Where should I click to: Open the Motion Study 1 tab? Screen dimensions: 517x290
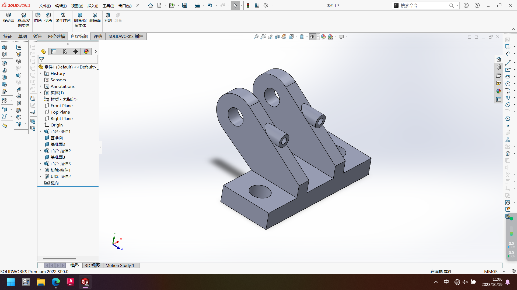[x=120, y=265]
